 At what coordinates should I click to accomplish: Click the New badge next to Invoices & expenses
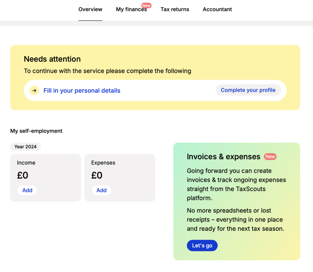tap(270, 157)
